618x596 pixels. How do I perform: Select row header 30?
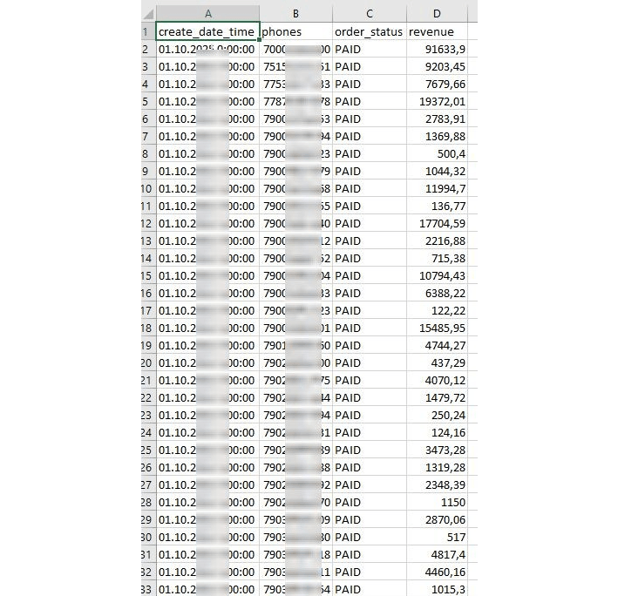point(148,537)
